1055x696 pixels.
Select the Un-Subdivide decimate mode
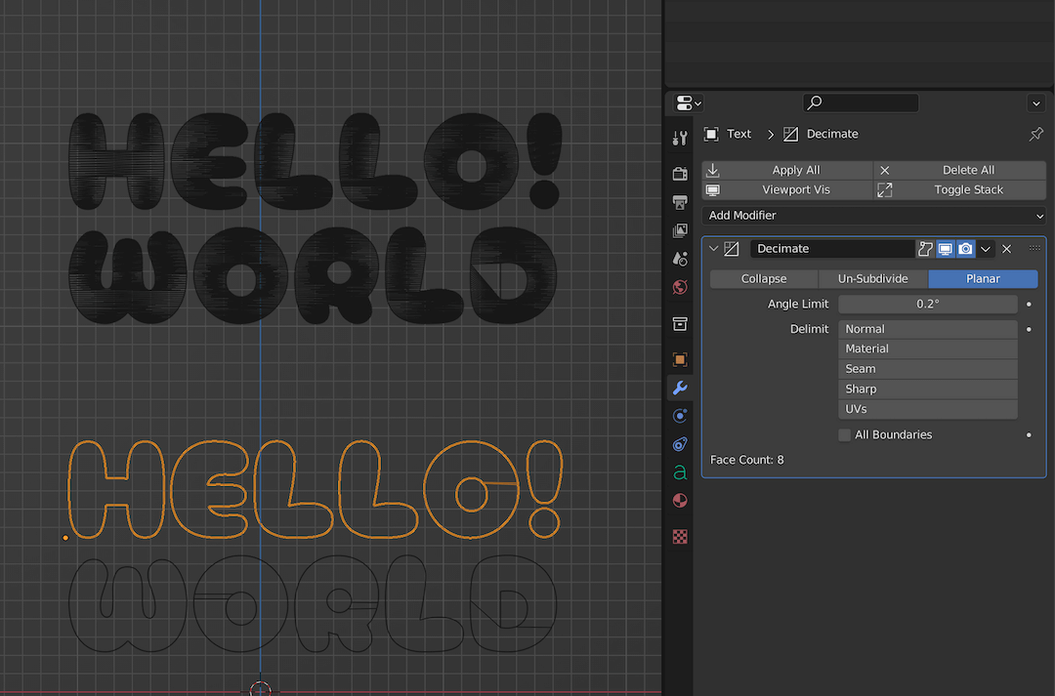[872, 278]
